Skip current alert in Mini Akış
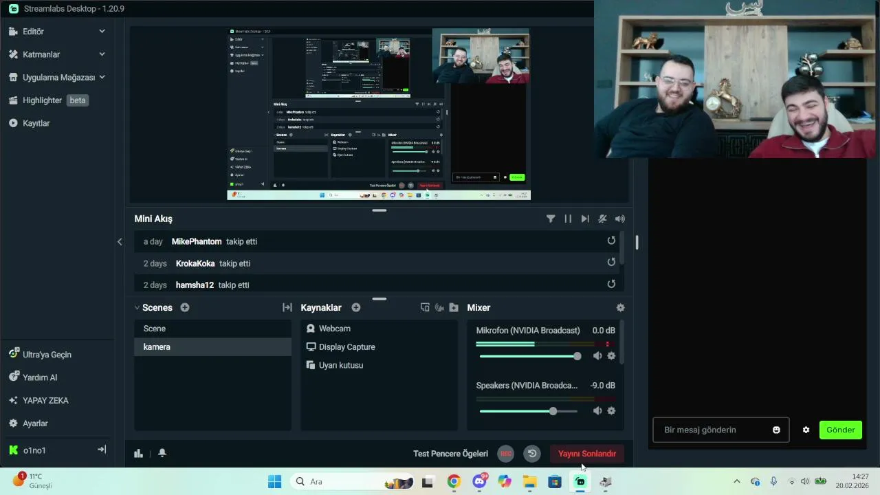 585,219
